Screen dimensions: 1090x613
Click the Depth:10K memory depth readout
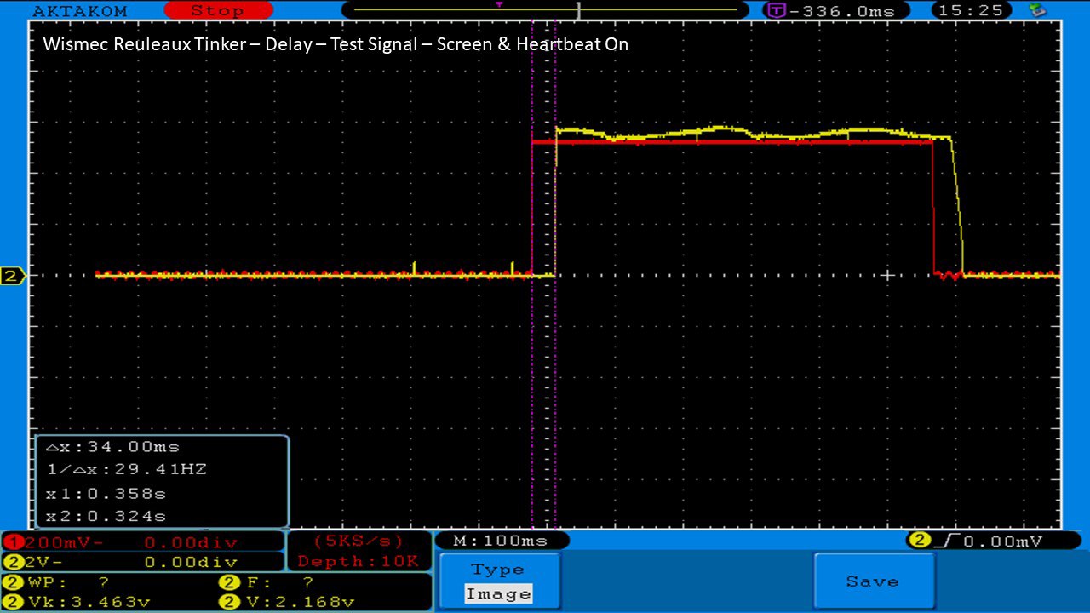tap(359, 561)
